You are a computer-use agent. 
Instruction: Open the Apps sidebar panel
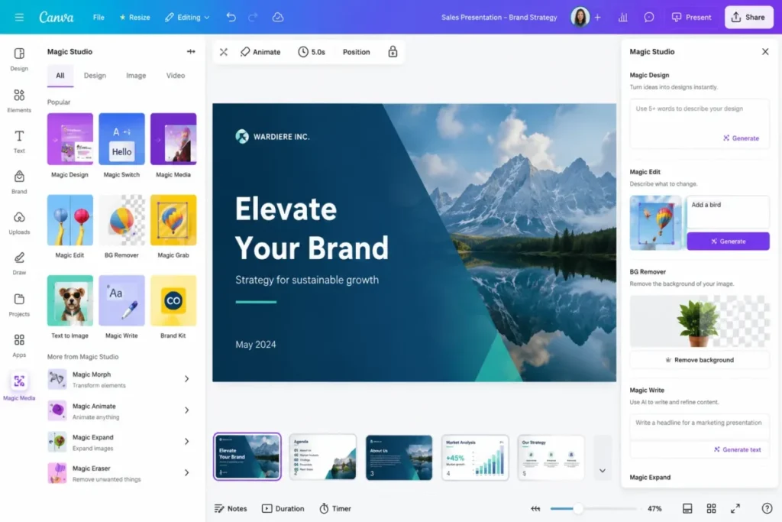19,345
